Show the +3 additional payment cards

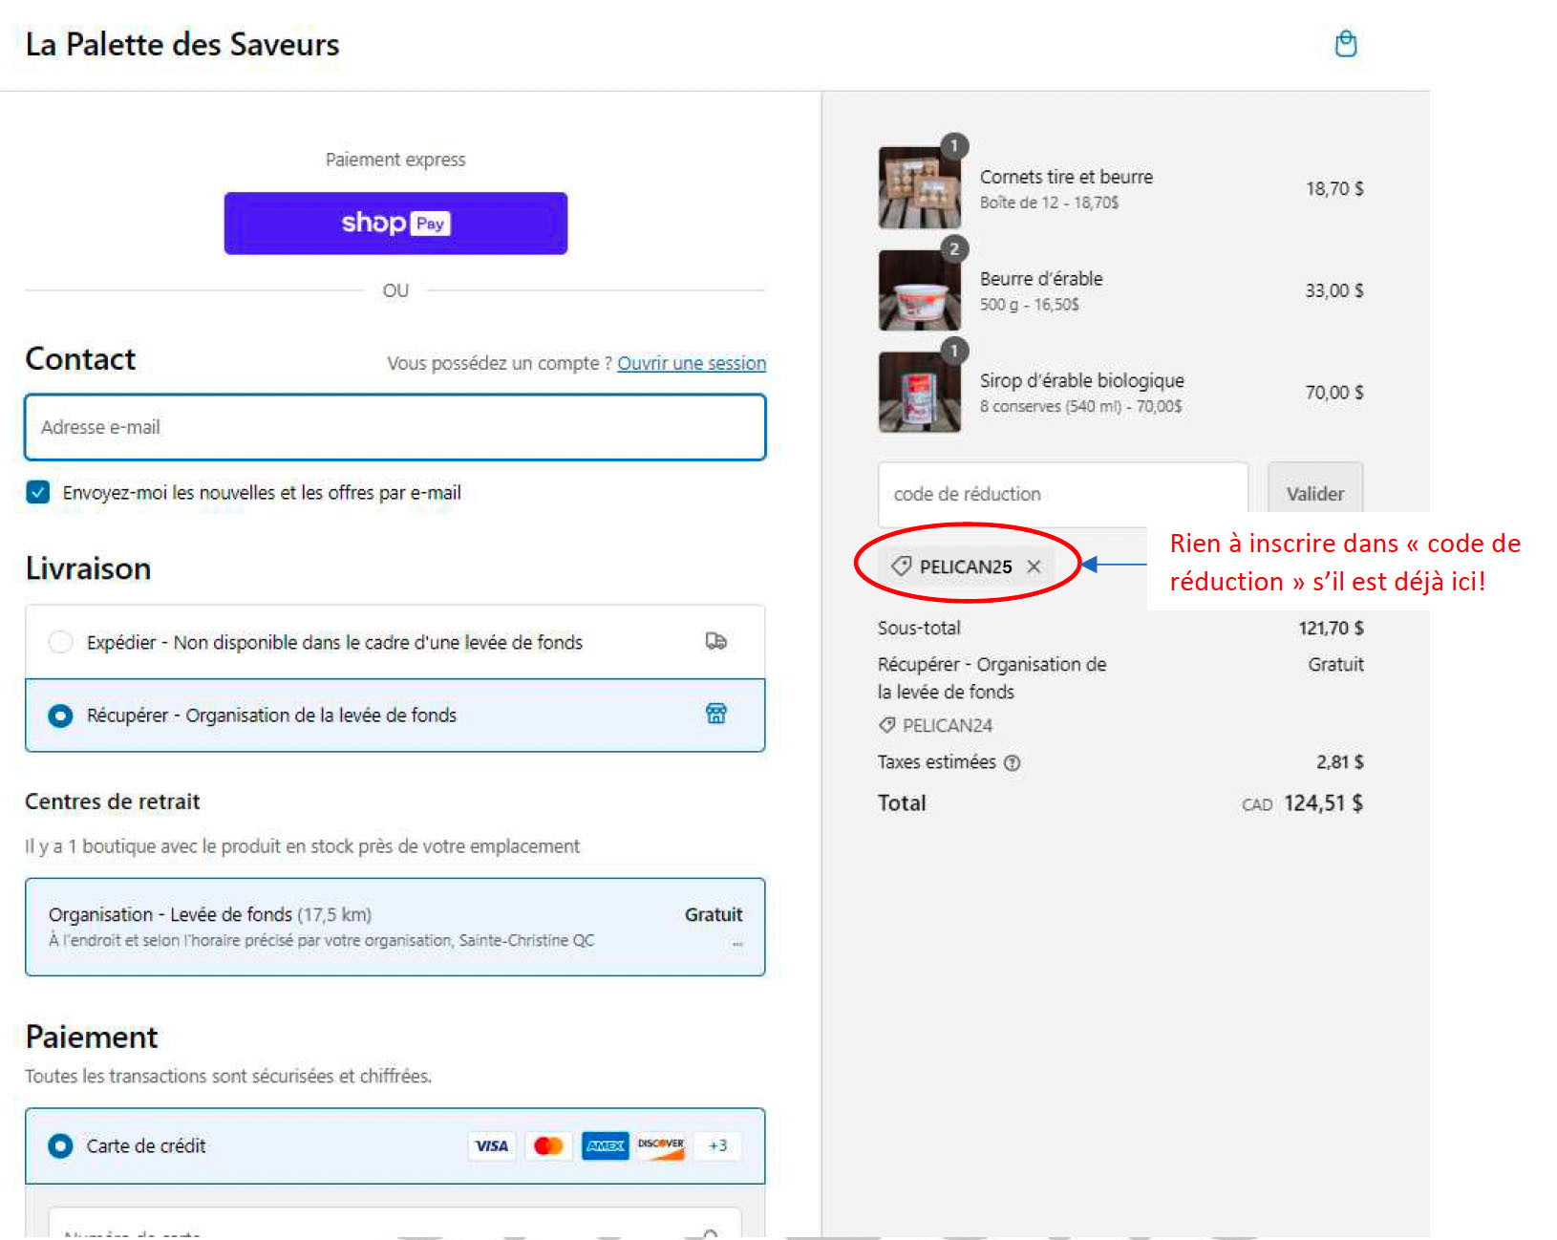pos(717,1145)
